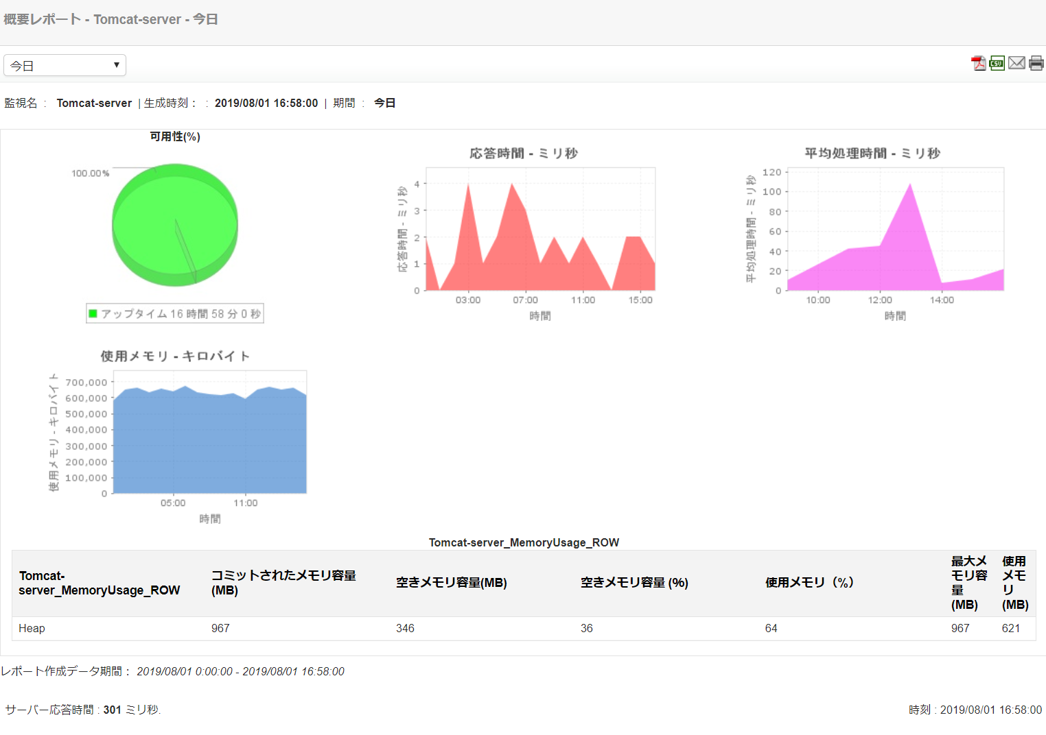The height and width of the screenshot is (735, 1046).
Task: Export the report as PDF
Action: 978,64
